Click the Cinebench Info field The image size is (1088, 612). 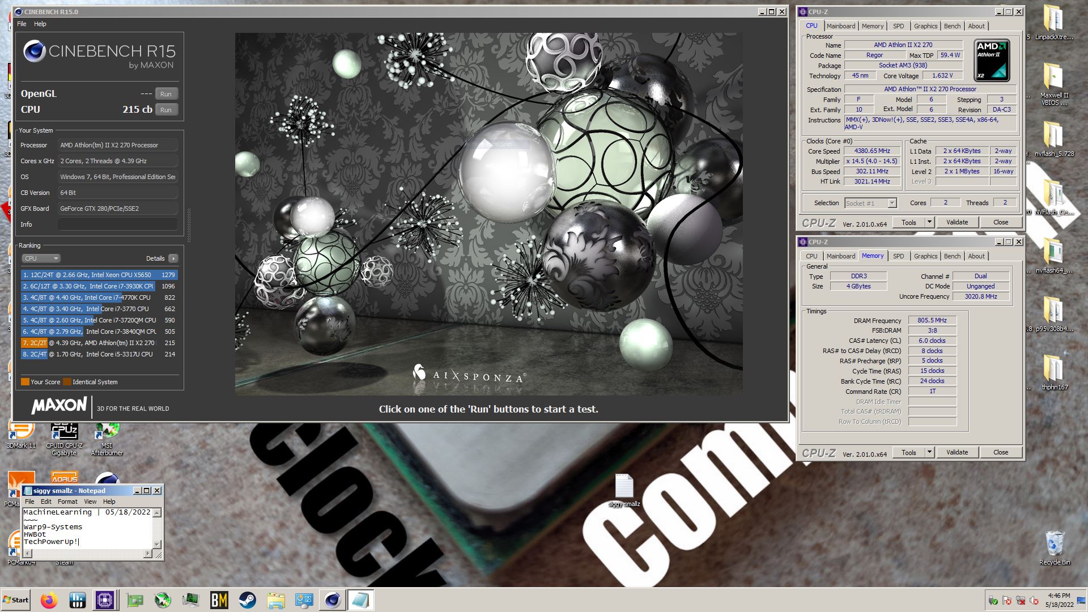tap(118, 224)
